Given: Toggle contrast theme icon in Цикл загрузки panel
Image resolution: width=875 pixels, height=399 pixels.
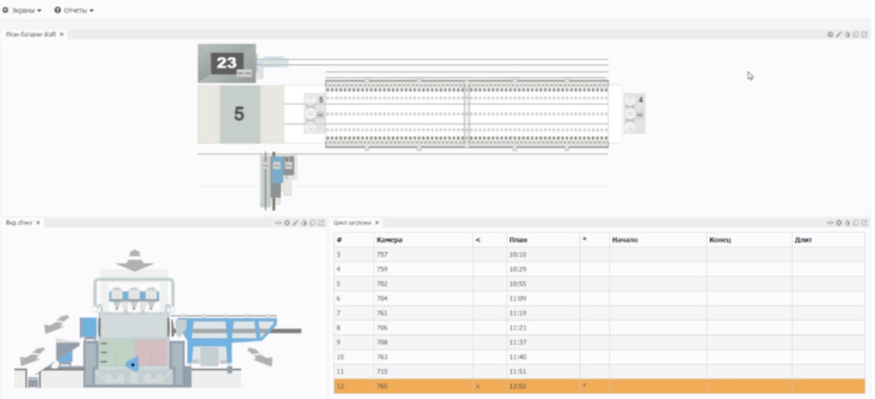Looking at the screenshot, I should pyautogui.click(x=847, y=223).
